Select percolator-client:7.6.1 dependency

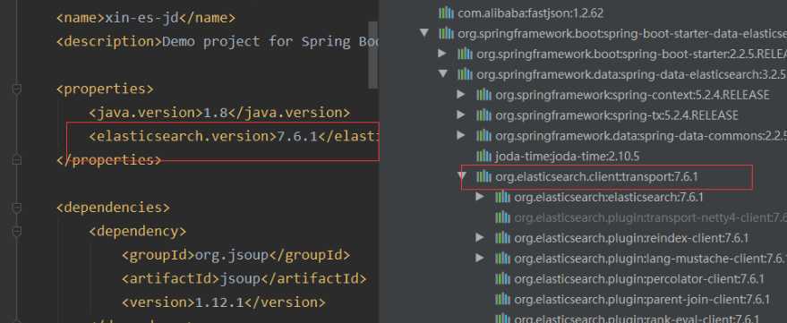point(639,279)
